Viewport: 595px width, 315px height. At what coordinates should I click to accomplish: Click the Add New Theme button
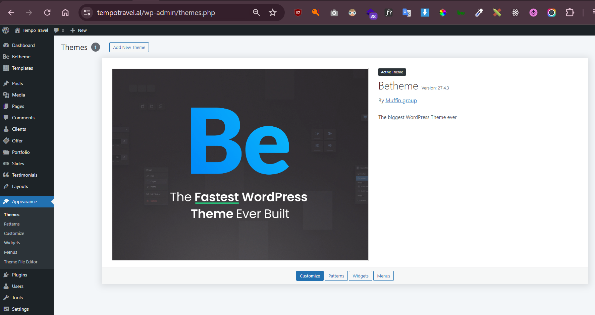129,47
